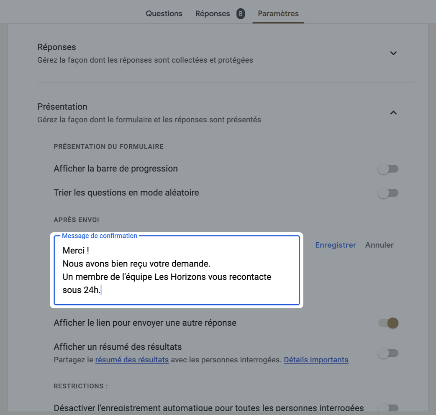
Task: Click Enregistrer to save the confirmation message
Action: 336,245
